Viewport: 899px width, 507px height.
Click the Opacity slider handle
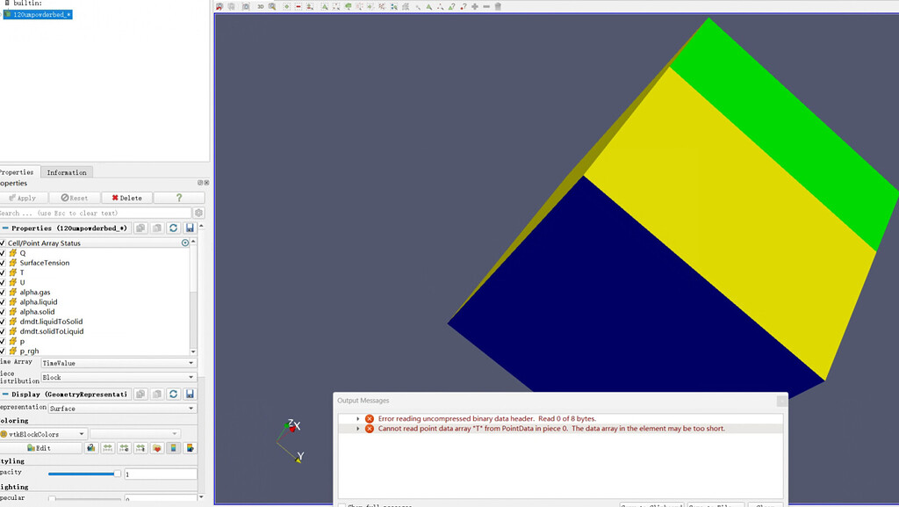116,474
